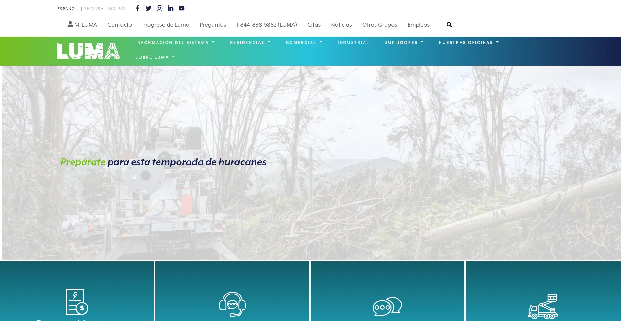Image resolution: width=621 pixels, height=321 pixels.
Task: Click the magnifying glass search icon
Action: click(x=449, y=25)
